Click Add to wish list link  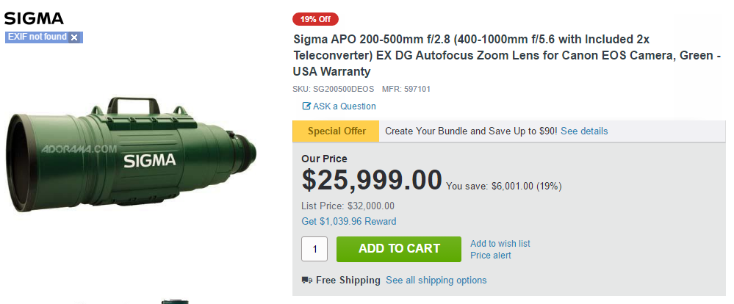[x=500, y=244]
